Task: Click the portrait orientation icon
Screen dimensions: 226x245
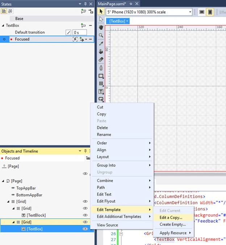Action: pyautogui.click(x=210, y=12)
